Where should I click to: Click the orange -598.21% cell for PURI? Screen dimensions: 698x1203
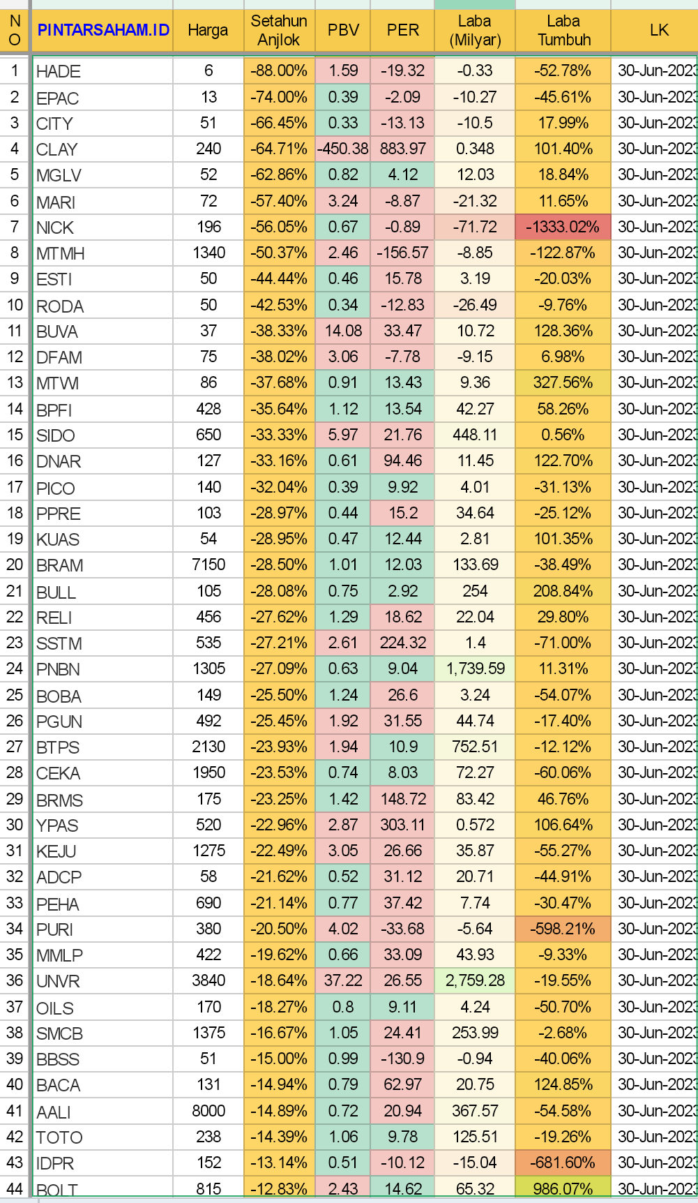pyautogui.click(x=563, y=929)
